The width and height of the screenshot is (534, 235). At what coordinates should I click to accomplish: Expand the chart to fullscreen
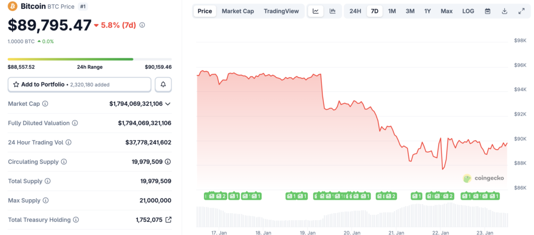coord(521,11)
